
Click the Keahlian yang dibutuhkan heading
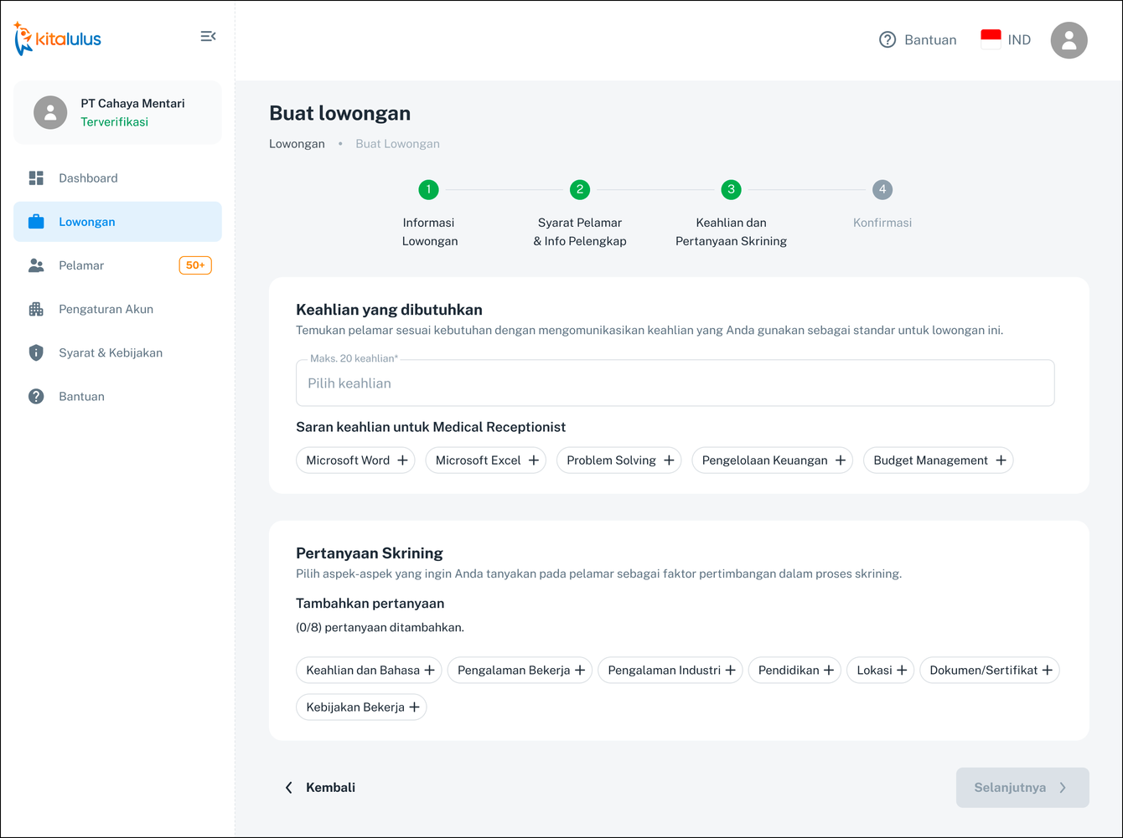click(x=389, y=310)
